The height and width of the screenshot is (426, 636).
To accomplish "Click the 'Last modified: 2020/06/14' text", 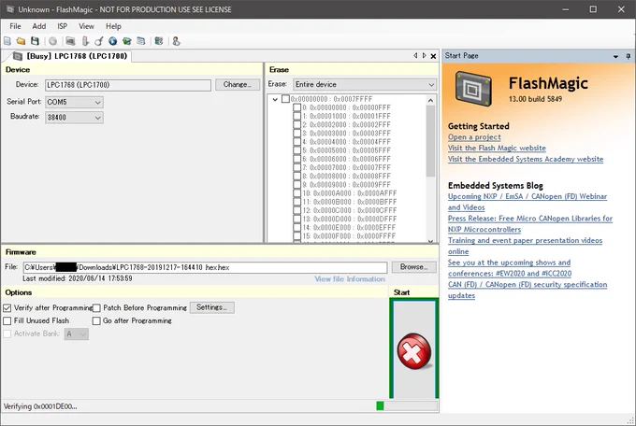I will 78,278.
